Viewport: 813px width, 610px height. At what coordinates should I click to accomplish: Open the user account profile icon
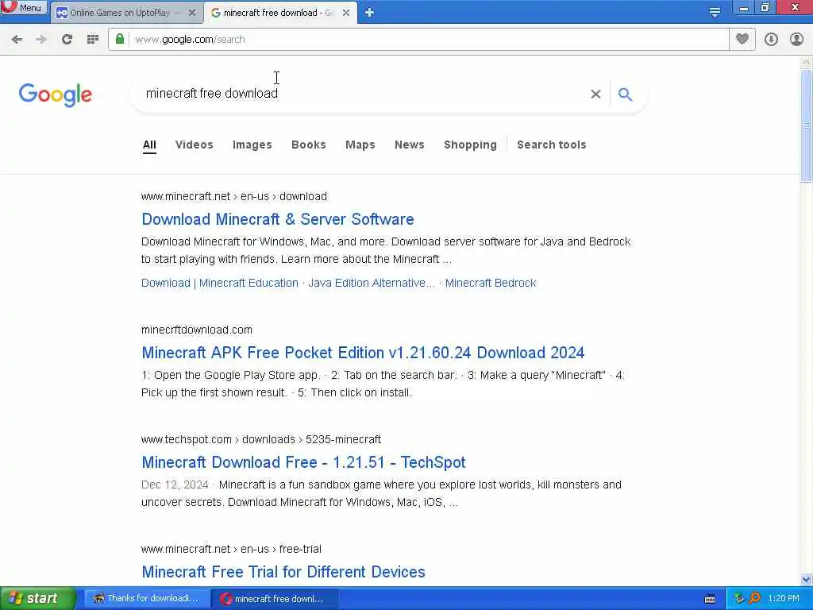point(796,40)
